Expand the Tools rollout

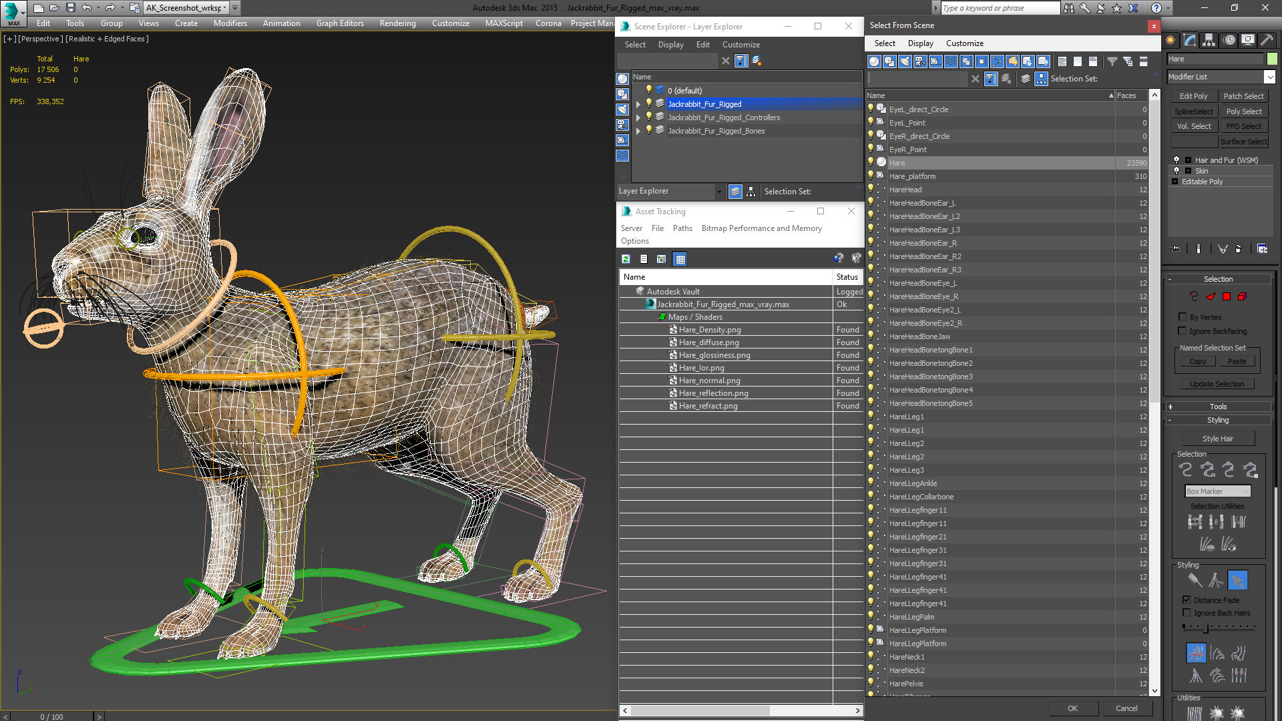pos(1219,407)
